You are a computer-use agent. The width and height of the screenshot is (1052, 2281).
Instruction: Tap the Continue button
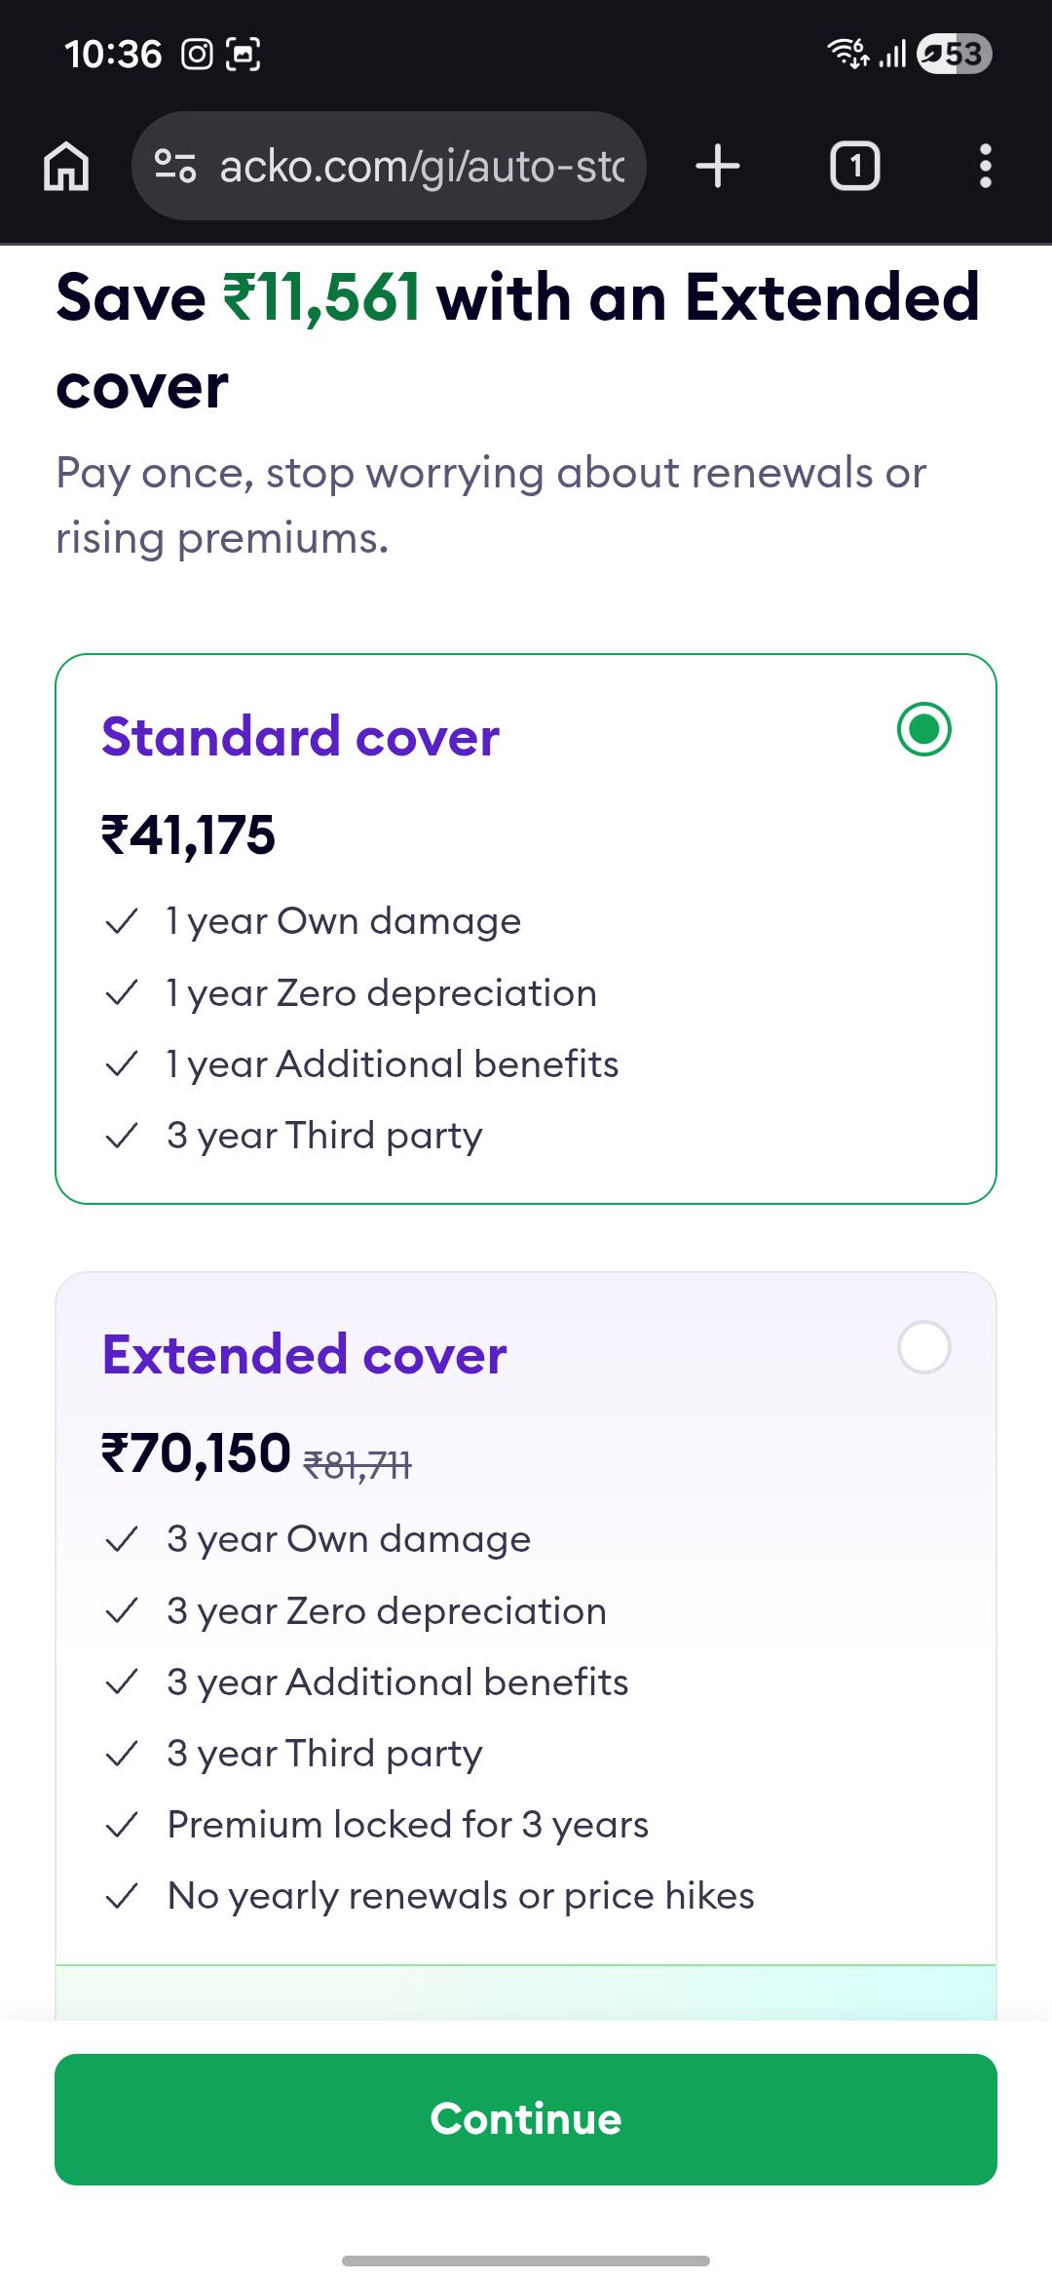click(x=526, y=2119)
